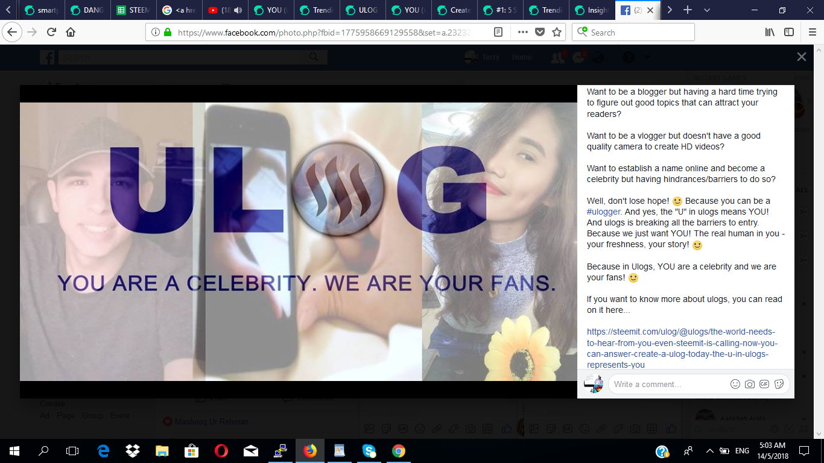824x463 pixels.
Task: Toggle reader view in address bar
Action: pyautogui.click(x=498, y=32)
